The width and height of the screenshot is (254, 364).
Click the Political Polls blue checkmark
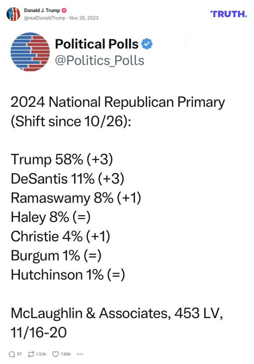click(x=146, y=43)
